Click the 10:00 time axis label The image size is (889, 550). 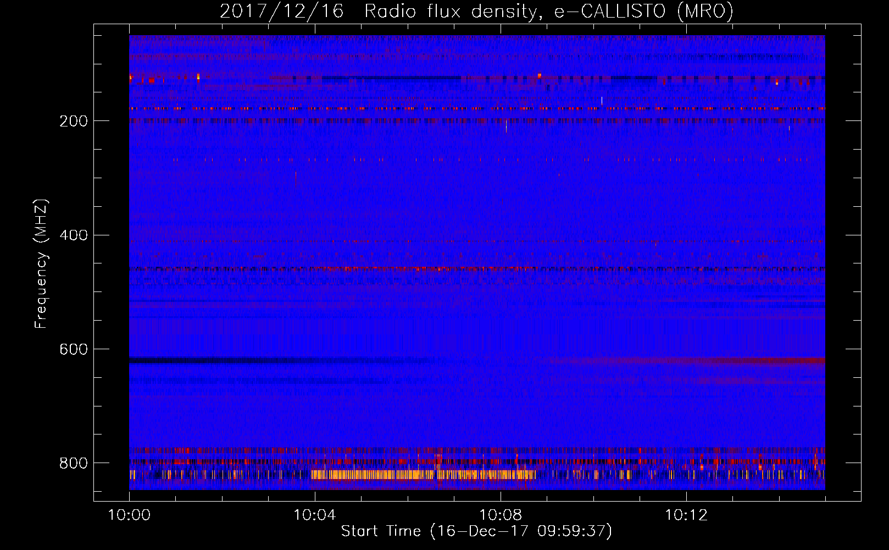click(x=129, y=515)
